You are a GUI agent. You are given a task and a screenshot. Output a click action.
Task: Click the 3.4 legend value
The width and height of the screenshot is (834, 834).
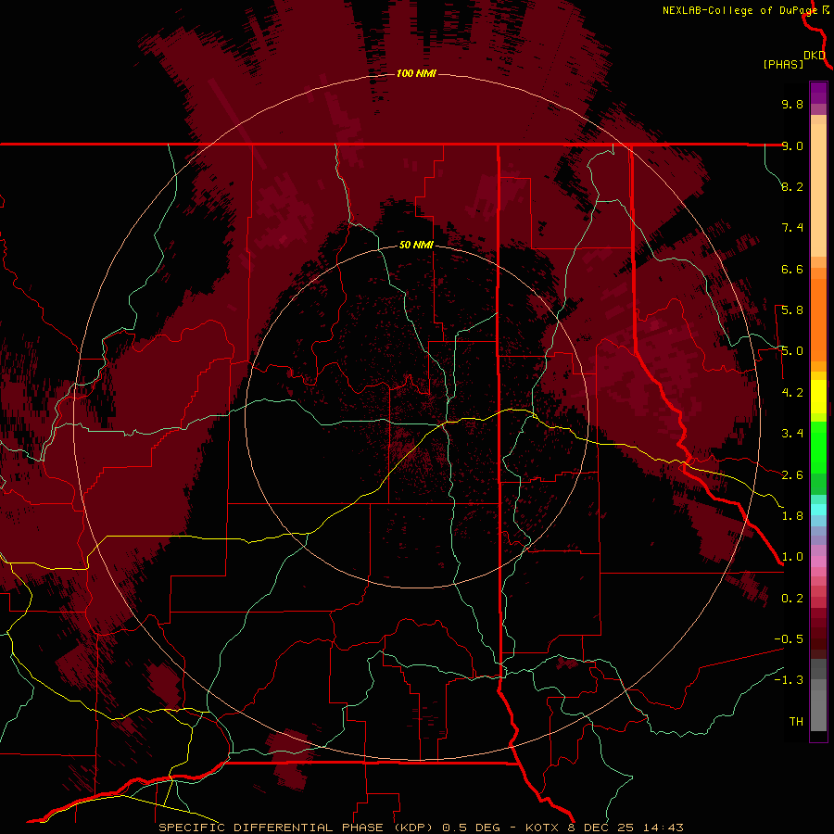[792, 434]
